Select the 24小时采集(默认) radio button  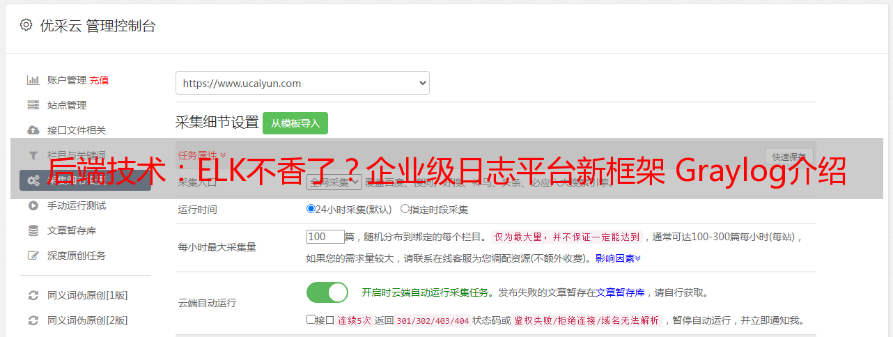pyautogui.click(x=311, y=209)
